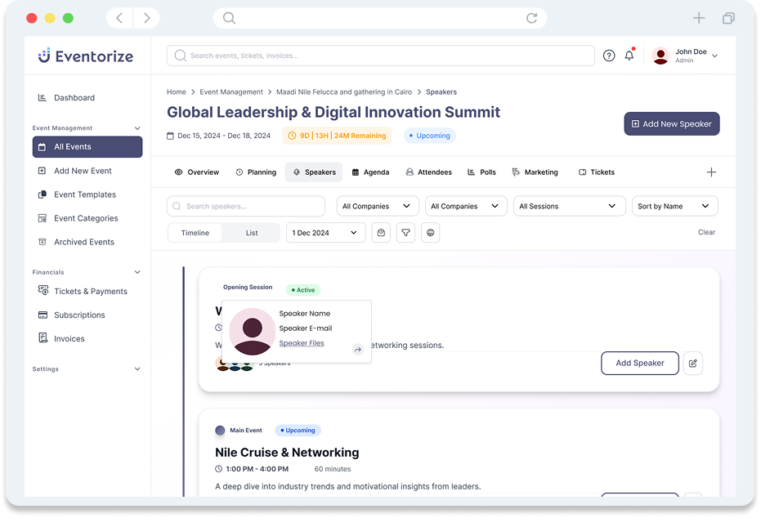Image resolution: width=761 pixels, height=518 pixels.
Task: Expand the 1 Dec 2024 date dropdown
Action: pyautogui.click(x=325, y=233)
